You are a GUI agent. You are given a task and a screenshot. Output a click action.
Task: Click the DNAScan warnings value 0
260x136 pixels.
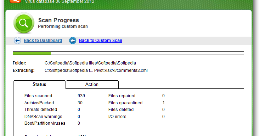click(79, 117)
